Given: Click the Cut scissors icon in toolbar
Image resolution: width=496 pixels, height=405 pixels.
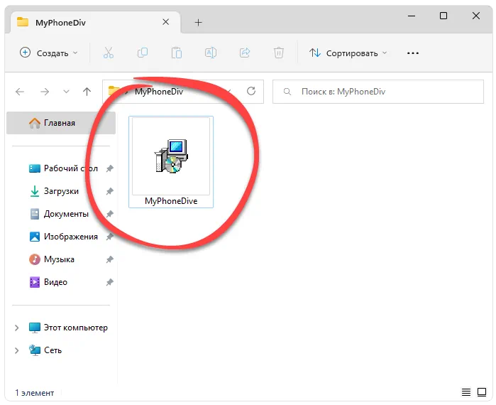Looking at the screenshot, I should click(x=109, y=53).
